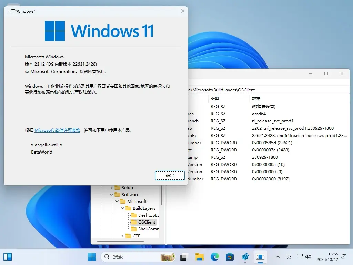Open Task View from the taskbar
The height and width of the screenshot is (265, 353).
tap(183, 257)
